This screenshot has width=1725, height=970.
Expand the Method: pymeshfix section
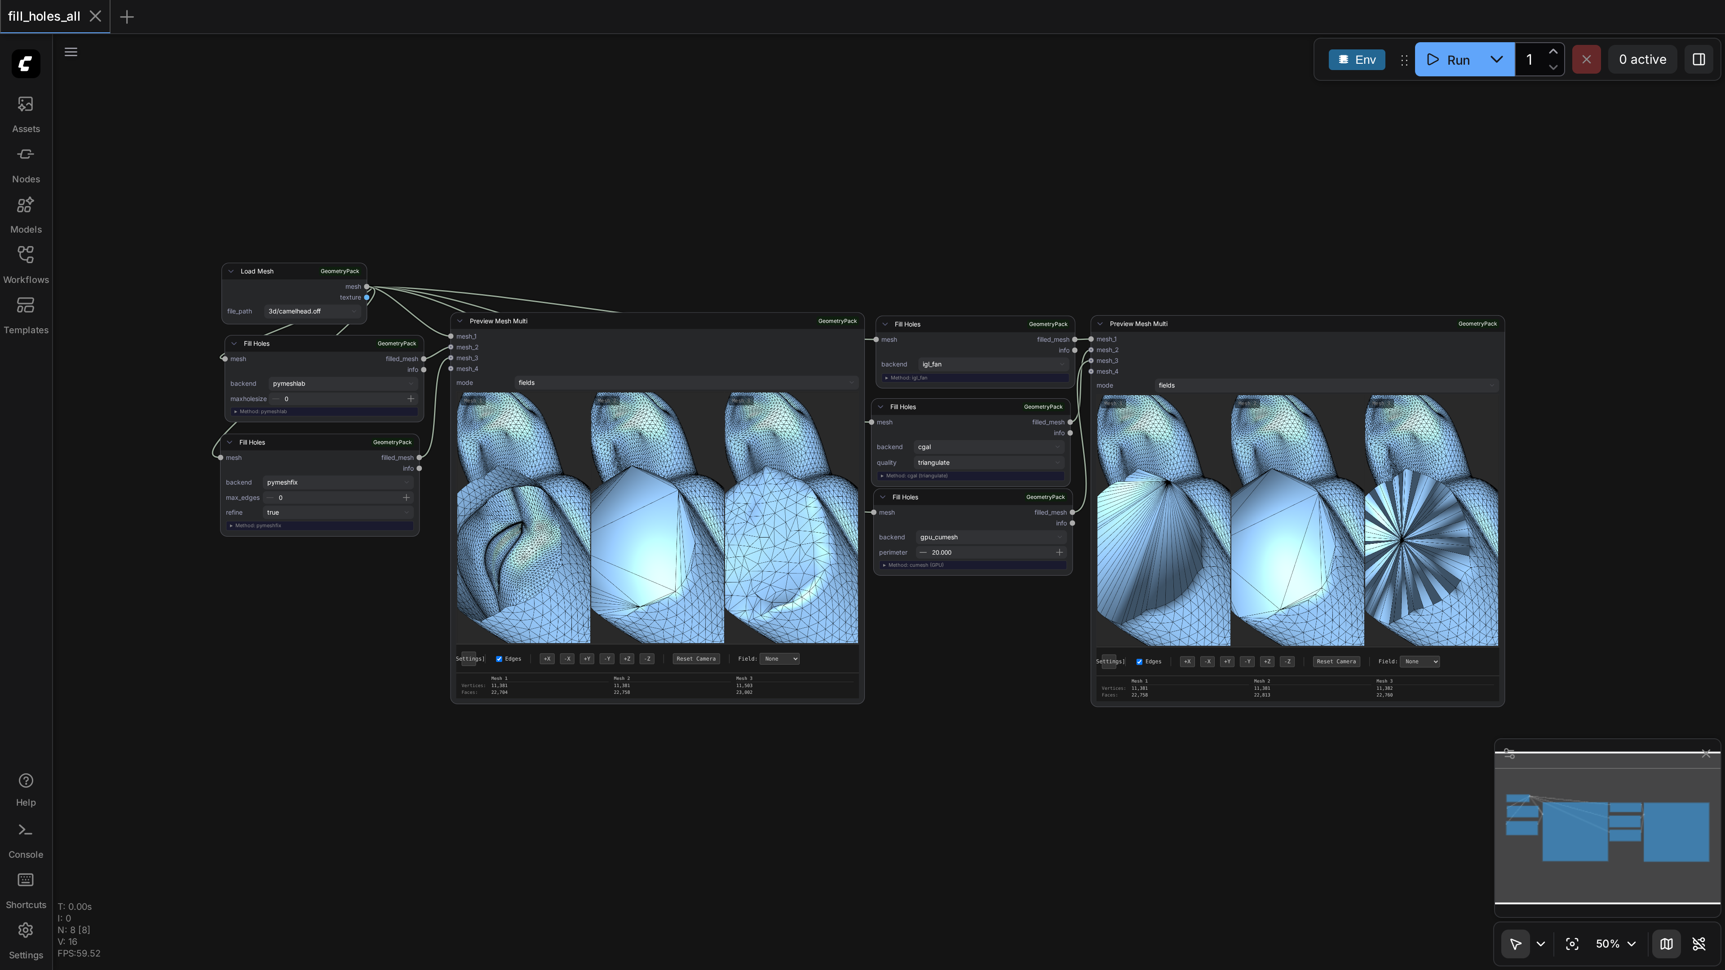pyautogui.click(x=320, y=525)
